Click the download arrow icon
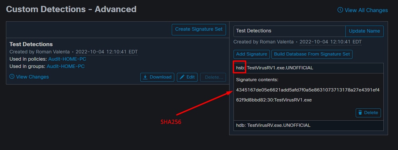 tap(145, 77)
